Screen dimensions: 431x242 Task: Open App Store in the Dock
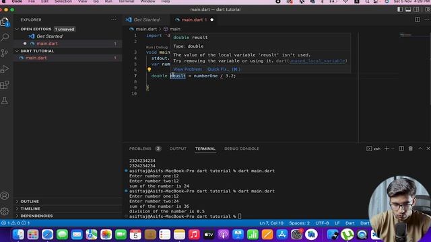pos(281,235)
